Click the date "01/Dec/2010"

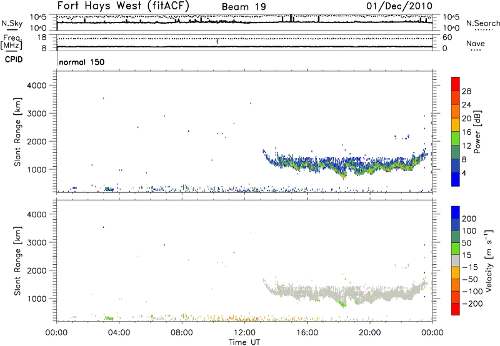click(x=399, y=6)
